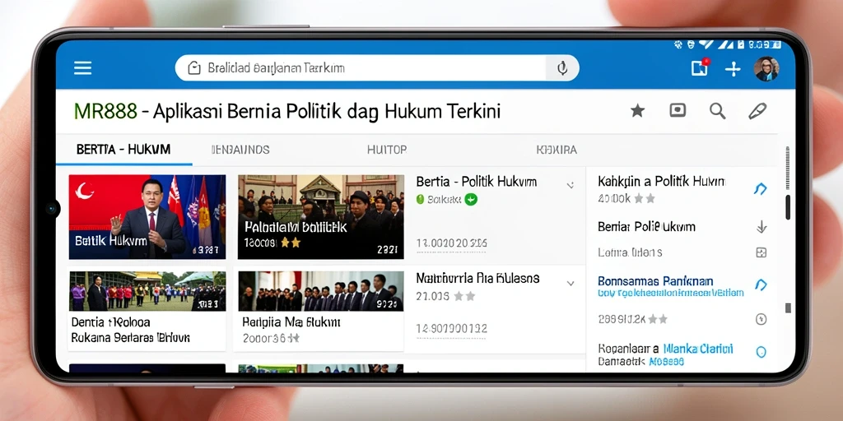Screen dimensions: 843x421
Task: Click the Kahkdin a Politik Hukvm title
Action: click(x=661, y=181)
